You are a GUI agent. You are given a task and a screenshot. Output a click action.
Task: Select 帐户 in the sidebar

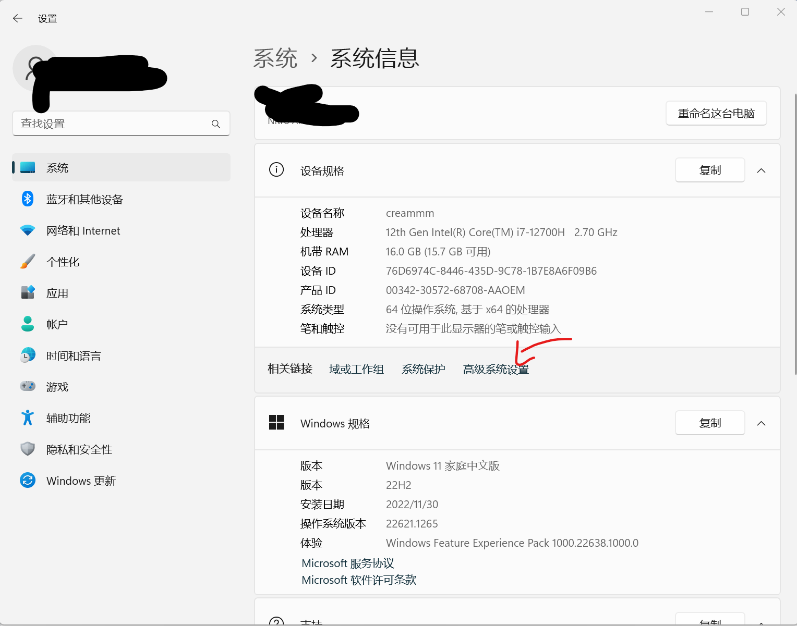[57, 325]
